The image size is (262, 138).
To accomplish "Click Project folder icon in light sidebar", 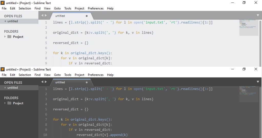I will tap(9, 37).
